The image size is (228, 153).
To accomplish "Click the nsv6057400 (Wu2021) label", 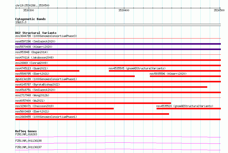I will point(30,101).
